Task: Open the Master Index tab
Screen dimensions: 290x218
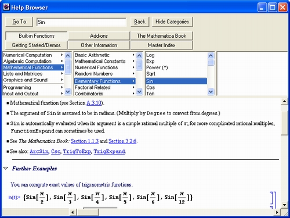Action: click(162, 45)
